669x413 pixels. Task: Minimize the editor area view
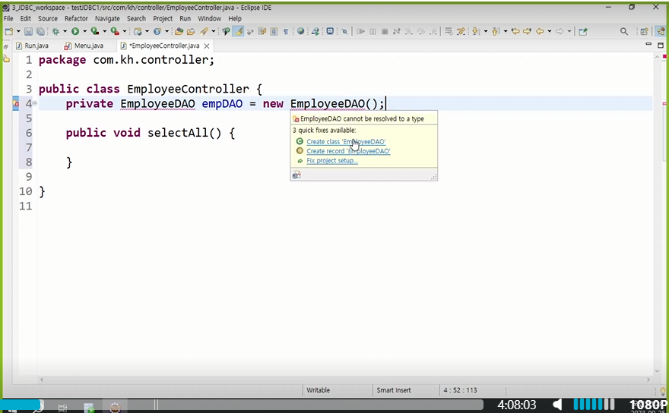pyautogui.click(x=648, y=44)
